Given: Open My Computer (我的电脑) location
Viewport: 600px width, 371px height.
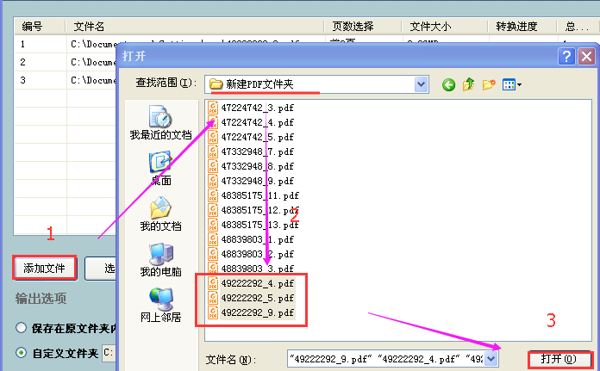Looking at the screenshot, I should coord(160,259).
